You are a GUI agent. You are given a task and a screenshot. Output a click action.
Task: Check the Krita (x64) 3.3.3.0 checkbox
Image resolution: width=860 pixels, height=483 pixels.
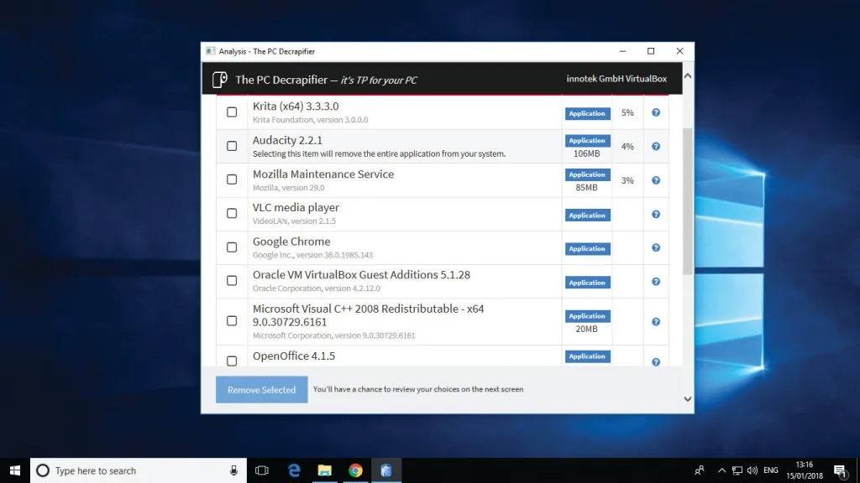pyautogui.click(x=232, y=112)
